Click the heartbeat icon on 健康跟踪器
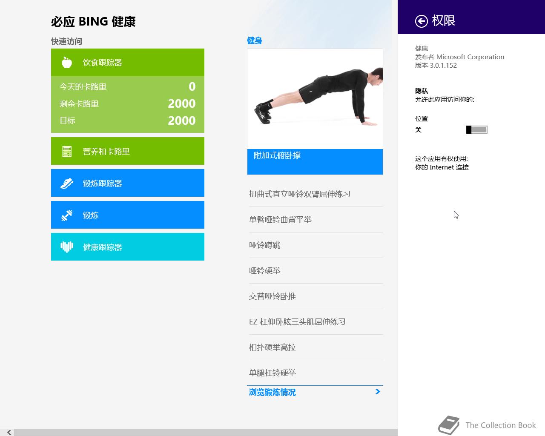This screenshot has height=436, width=545. click(67, 247)
